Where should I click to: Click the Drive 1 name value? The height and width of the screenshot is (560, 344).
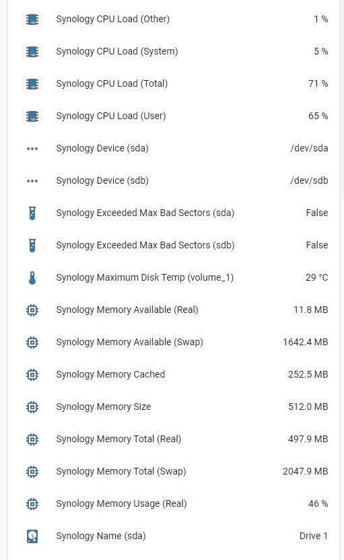pyautogui.click(x=314, y=536)
